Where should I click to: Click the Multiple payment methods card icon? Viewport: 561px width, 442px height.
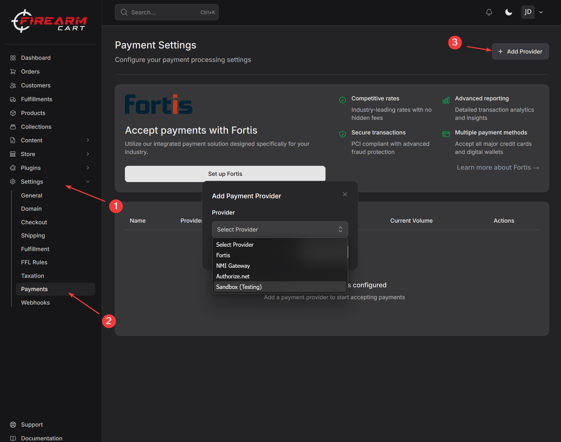(x=446, y=134)
